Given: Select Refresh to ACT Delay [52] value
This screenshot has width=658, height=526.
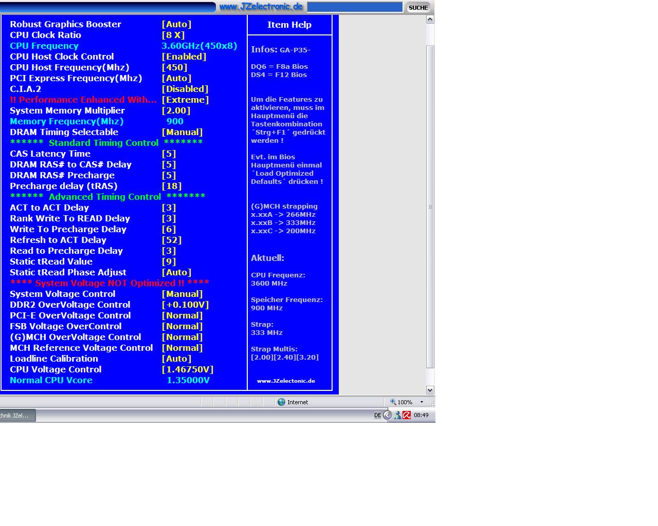Looking at the screenshot, I should coord(172,240).
